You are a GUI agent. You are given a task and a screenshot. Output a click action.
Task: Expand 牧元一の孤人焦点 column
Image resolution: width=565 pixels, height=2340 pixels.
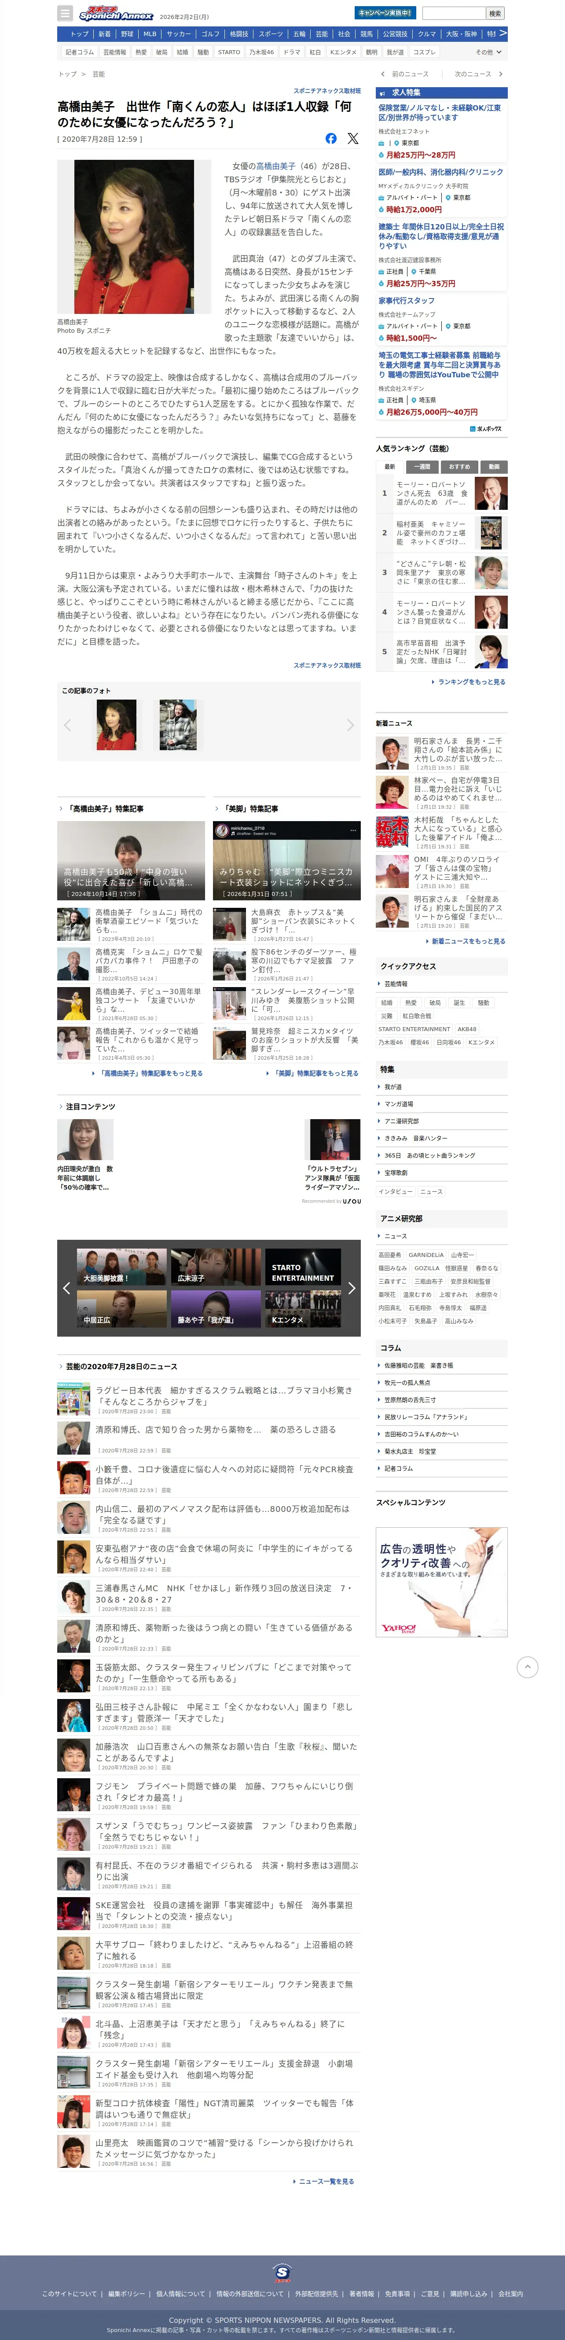pyautogui.click(x=441, y=1382)
